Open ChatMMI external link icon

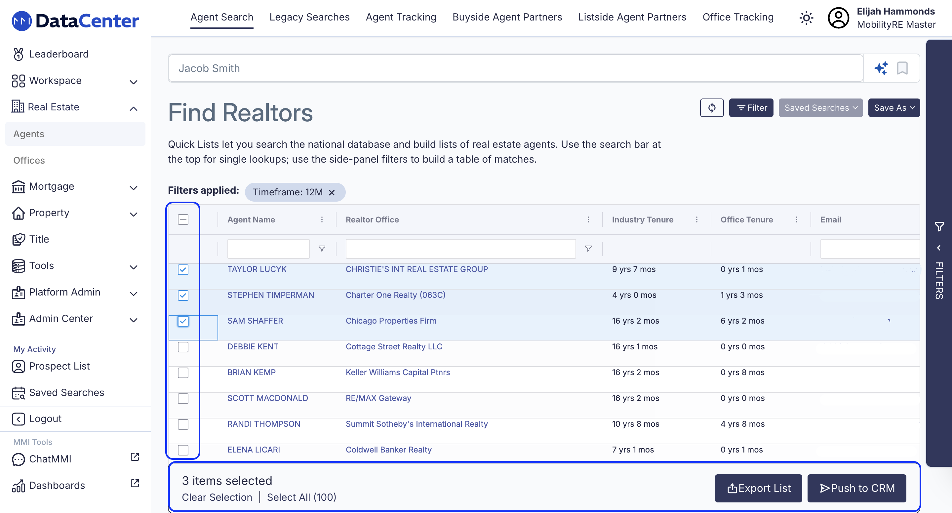click(x=135, y=457)
